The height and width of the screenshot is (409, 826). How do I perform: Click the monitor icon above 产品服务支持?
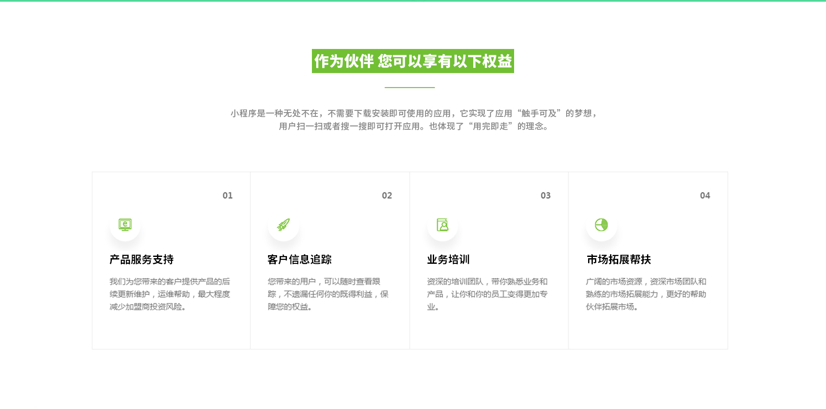(x=125, y=225)
